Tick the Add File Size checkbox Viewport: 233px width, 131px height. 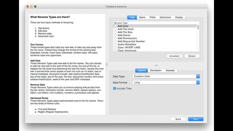click(x=115, y=32)
